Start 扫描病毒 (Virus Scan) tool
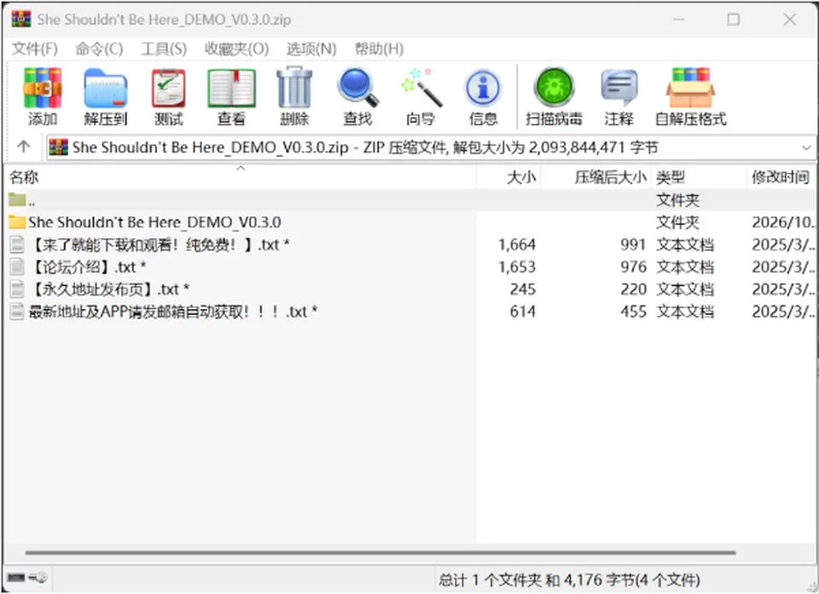Screen dimensions: 819x594 click(555, 96)
